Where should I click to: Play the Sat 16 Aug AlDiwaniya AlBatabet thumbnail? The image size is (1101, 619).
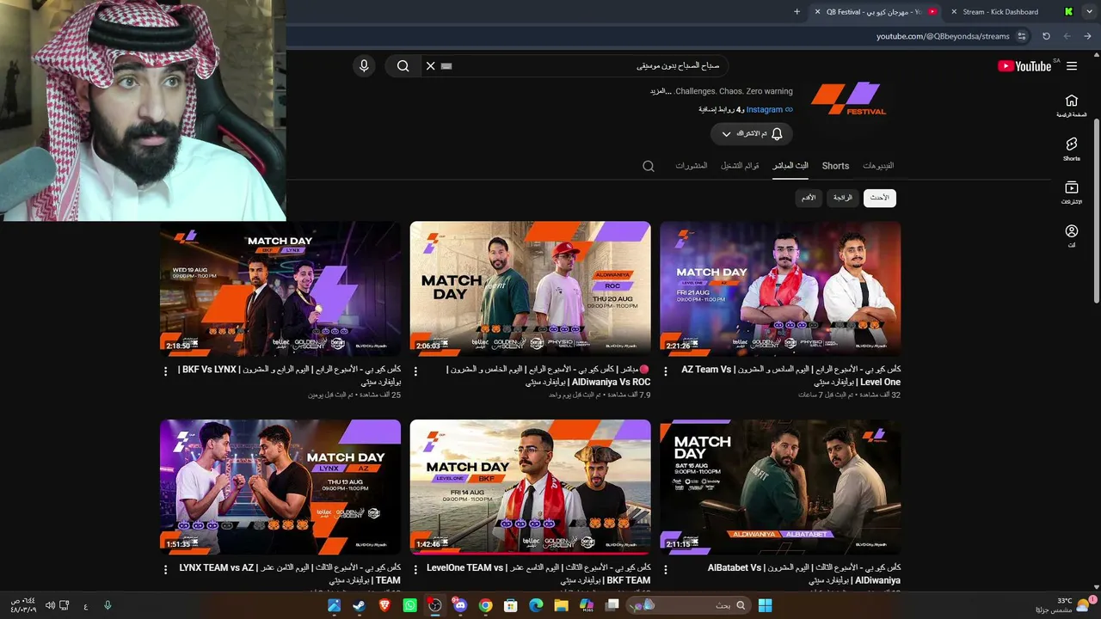click(780, 487)
